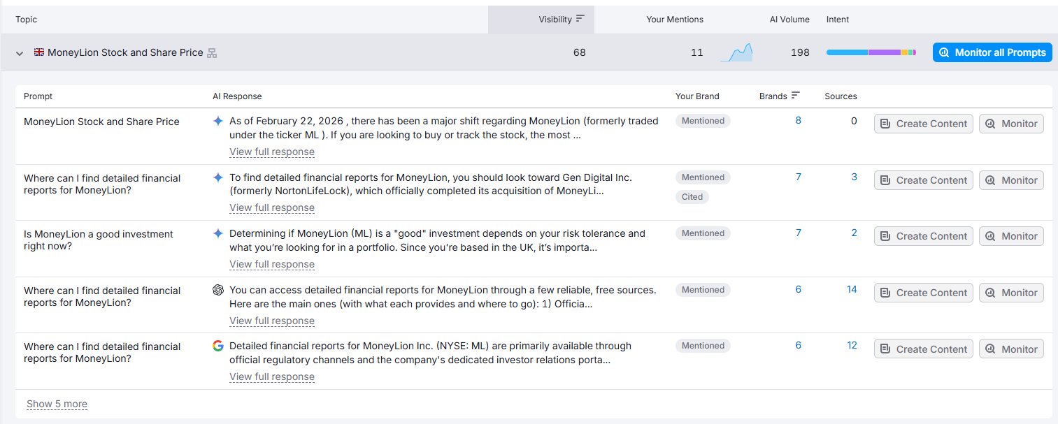Click the intent distribution color bar
Image resolution: width=1058 pixels, height=424 pixels.
coord(871,52)
